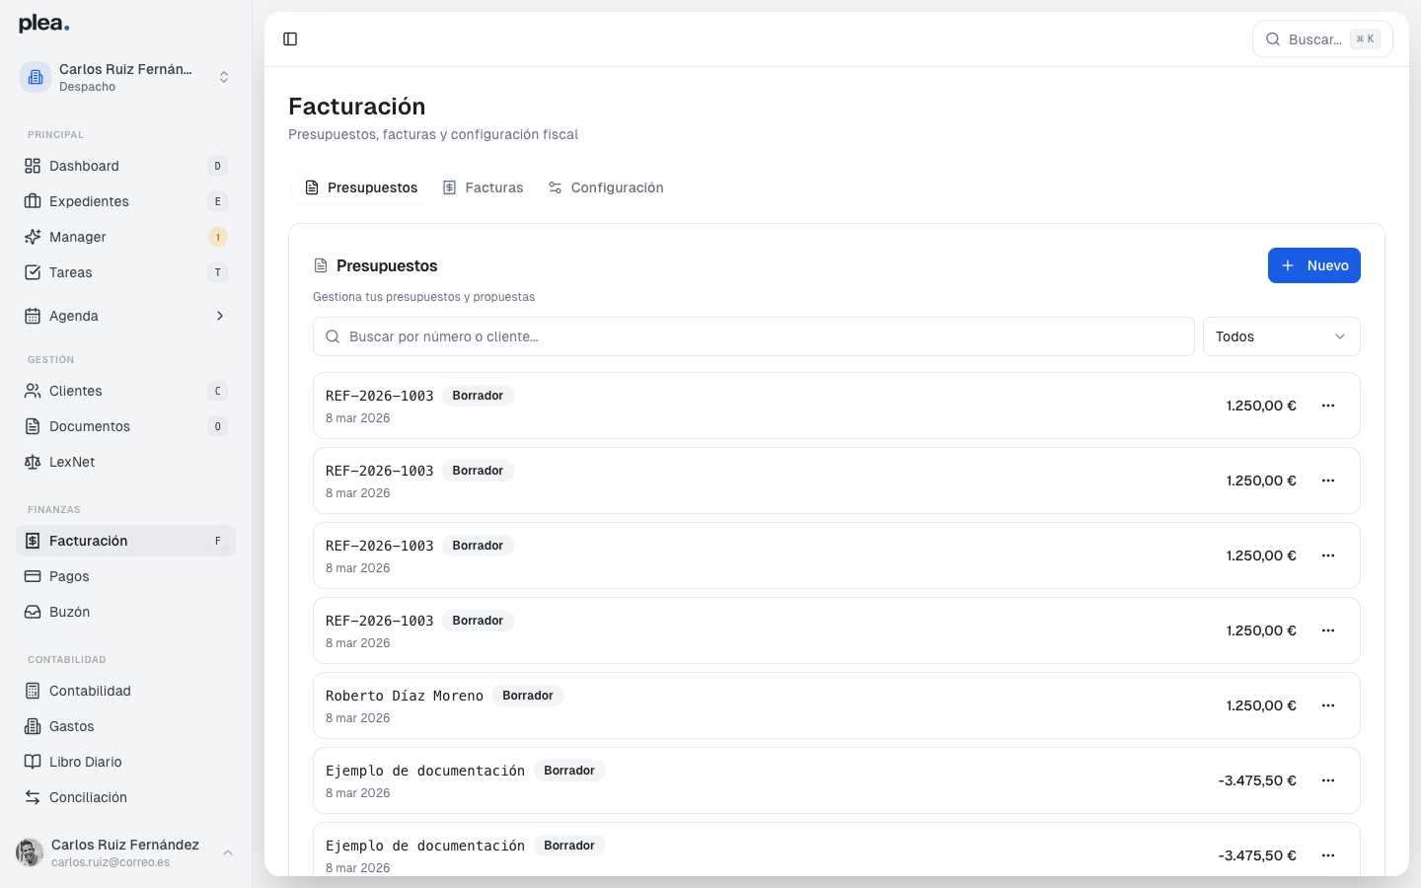Screen dimensions: 1421x888
Task: Expand the Despacho workspace switcher chevrons
Action: pyautogui.click(x=224, y=77)
